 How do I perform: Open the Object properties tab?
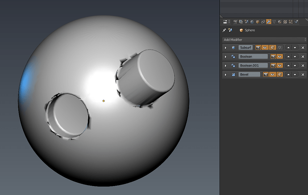pos(258,22)
